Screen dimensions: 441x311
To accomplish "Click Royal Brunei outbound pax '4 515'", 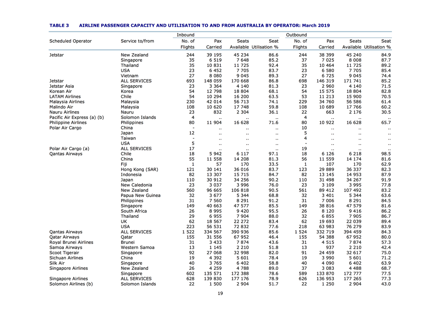I will 328,242.
